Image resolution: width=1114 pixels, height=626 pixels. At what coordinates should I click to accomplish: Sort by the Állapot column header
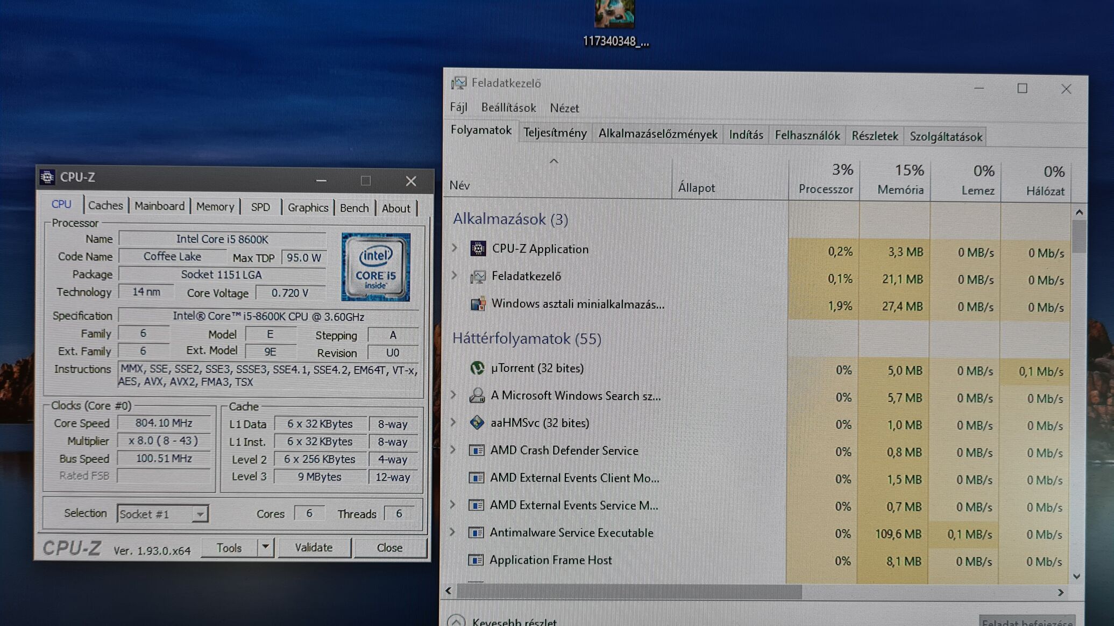pos(730,181)
